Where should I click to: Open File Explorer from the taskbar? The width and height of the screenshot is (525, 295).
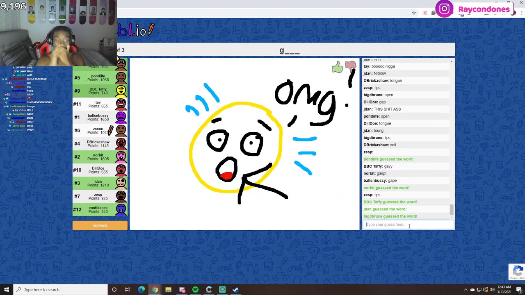(x=168, y=290)
